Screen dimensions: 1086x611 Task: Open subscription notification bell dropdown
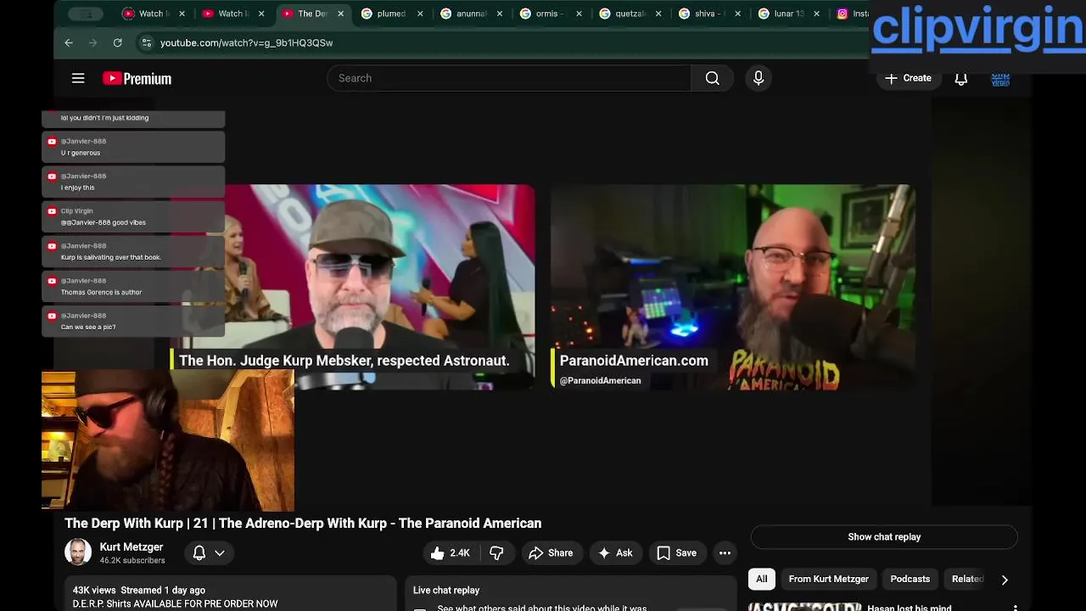(209, 552)
